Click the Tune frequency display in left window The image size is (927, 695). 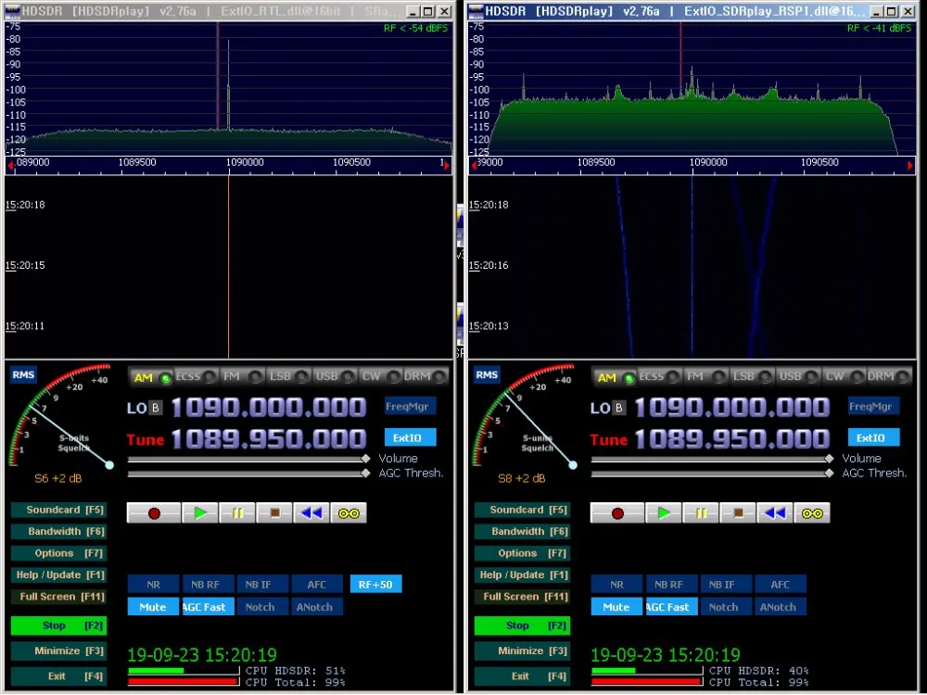[269, 439]
